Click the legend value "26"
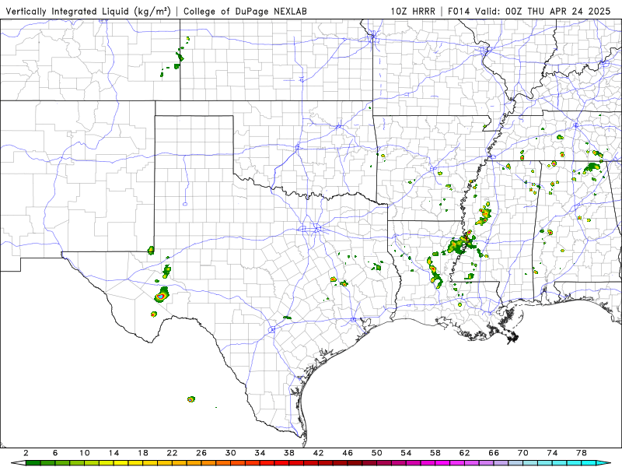This screenshot has width=622, height=467. pyautogui.click(x=201, y=453)
